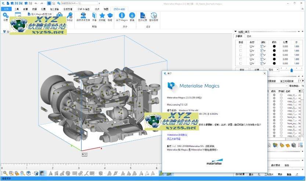Viewport: 306px width, 181px height.
Task: Enable the first section row checkbox
Action: click(241, 46)
